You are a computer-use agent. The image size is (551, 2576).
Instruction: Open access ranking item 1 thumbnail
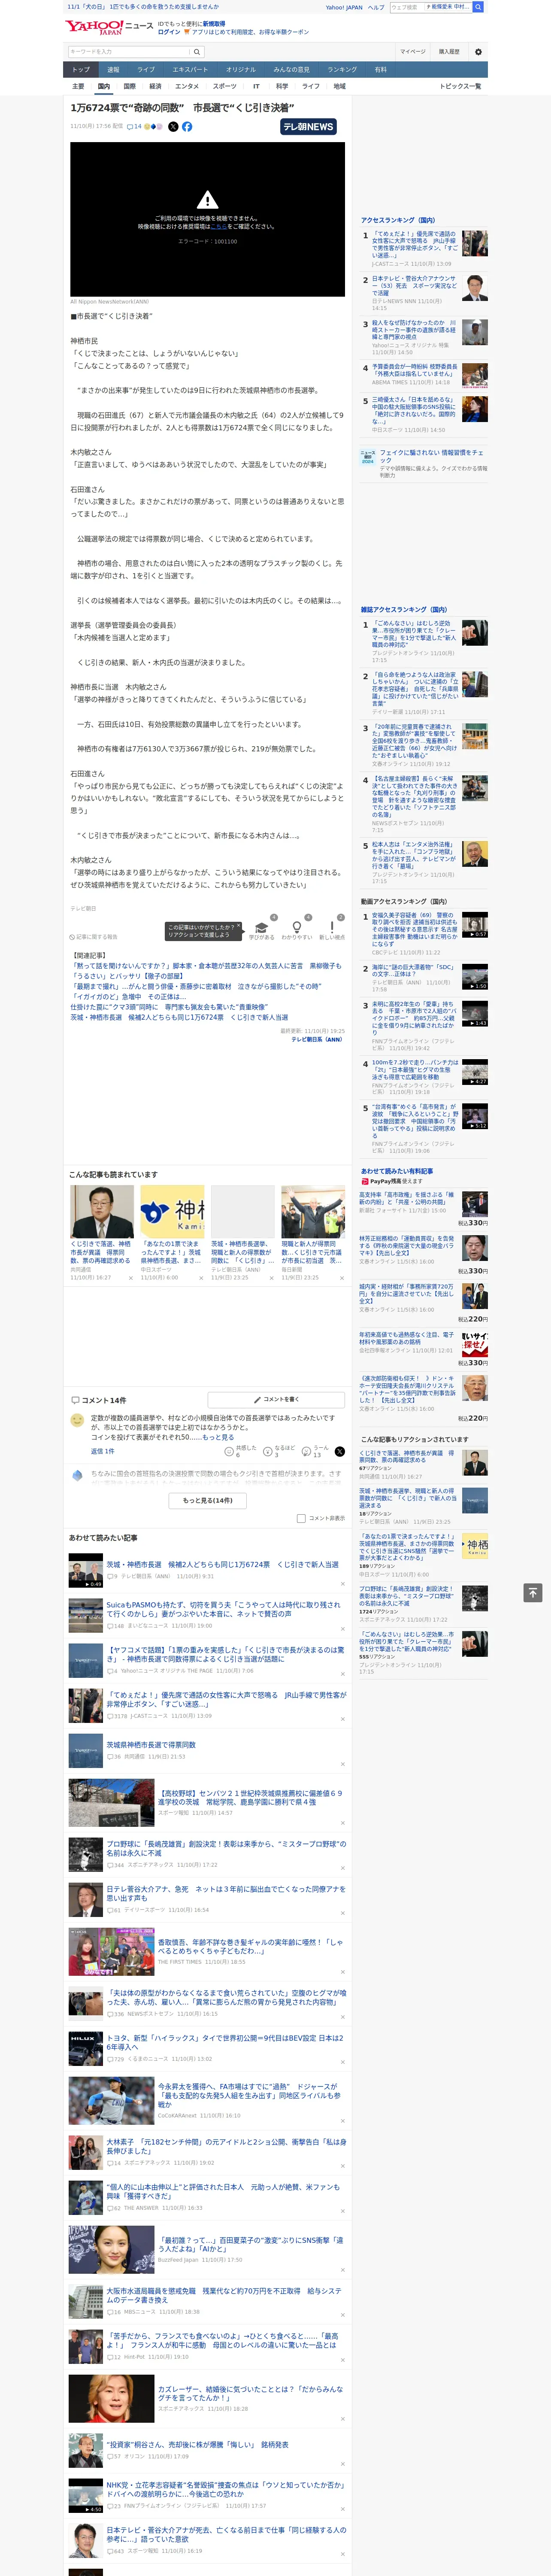(x=475, y=244)
